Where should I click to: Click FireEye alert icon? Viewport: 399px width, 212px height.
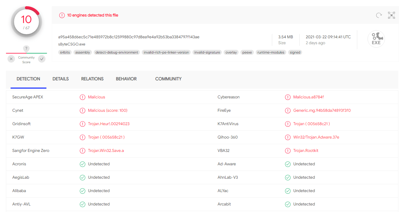[x=288, y=111]
